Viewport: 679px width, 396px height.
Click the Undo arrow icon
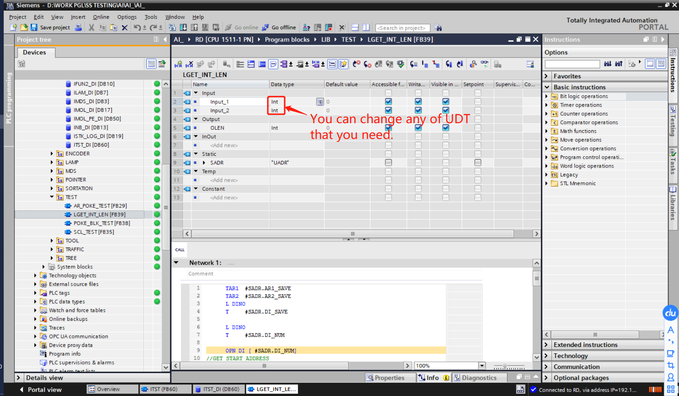pyautogui.click(x=137, y=27)
